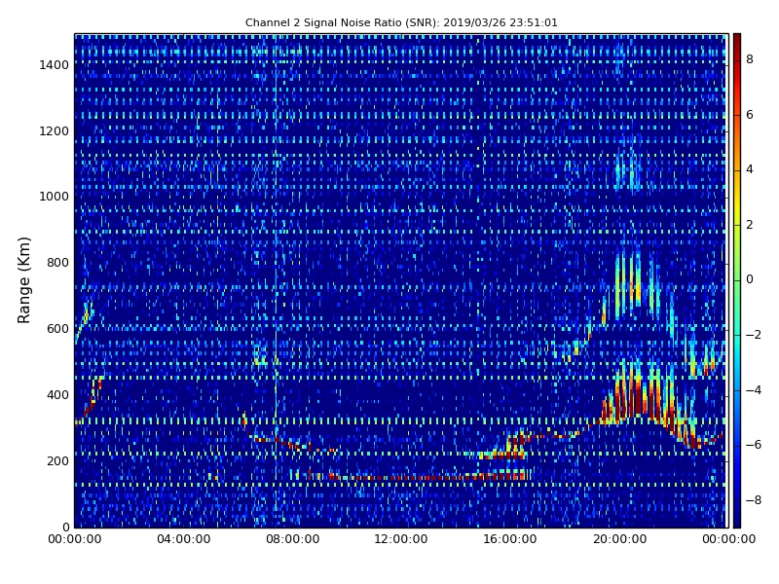Image resolution: width=779 pixels, height=584 pixels.
Task: Click the 1200 range tick label
Action: pos(55,131)
